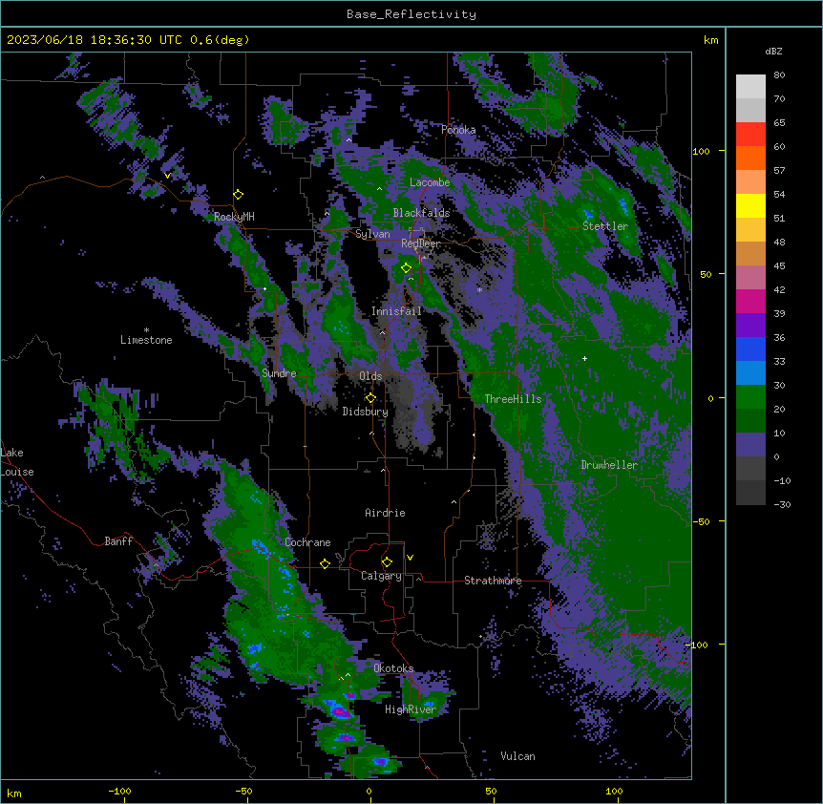Select the Calgary label
Screen dimensions: 823x804
[x=381, y=576]
